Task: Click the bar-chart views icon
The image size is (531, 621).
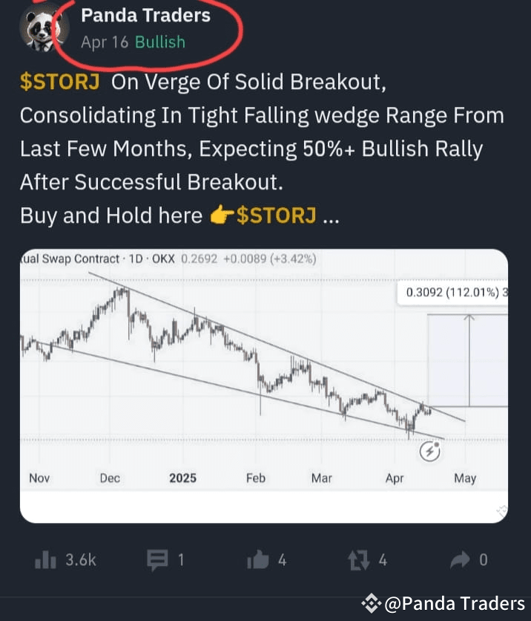Action: click(x=46, y=560)
